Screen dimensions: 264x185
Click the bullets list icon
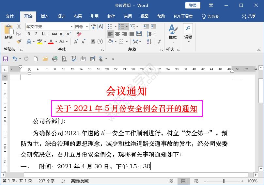[x=110, y=26]
